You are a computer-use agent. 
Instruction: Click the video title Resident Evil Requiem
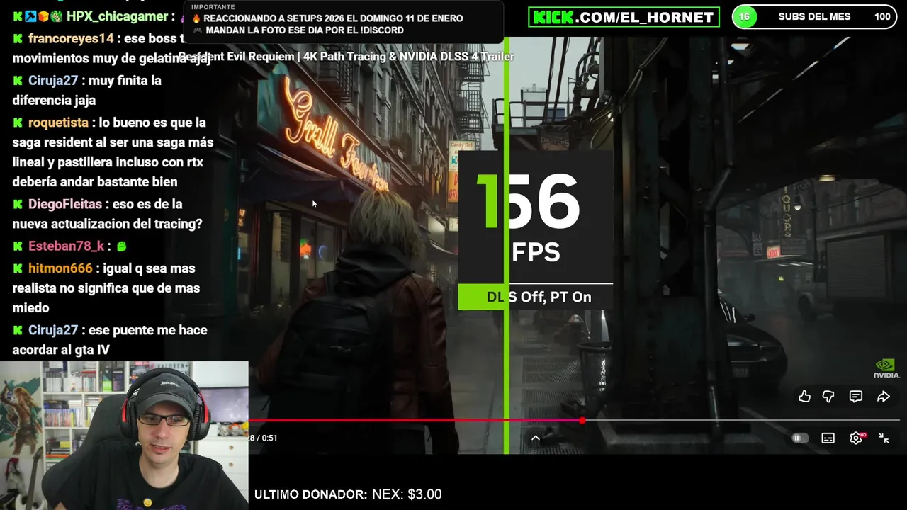pos(346,57)
